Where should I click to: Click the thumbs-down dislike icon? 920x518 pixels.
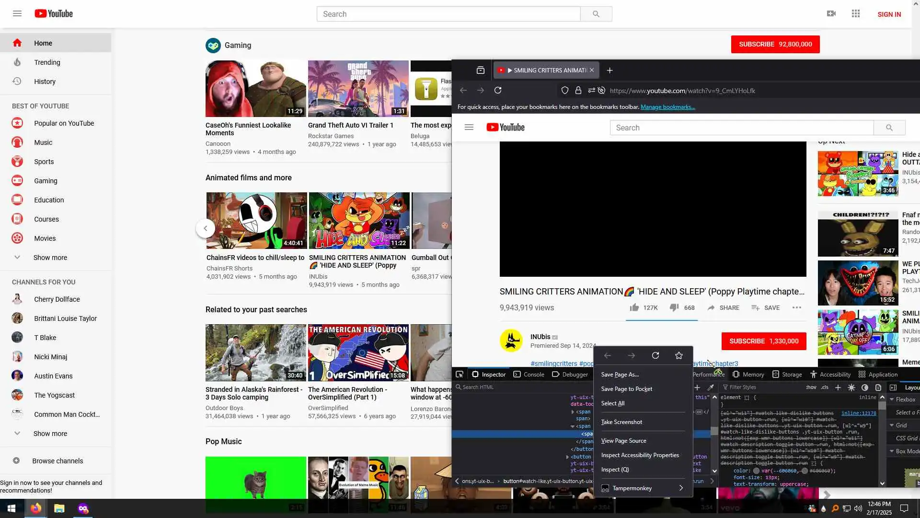[674, 307]
